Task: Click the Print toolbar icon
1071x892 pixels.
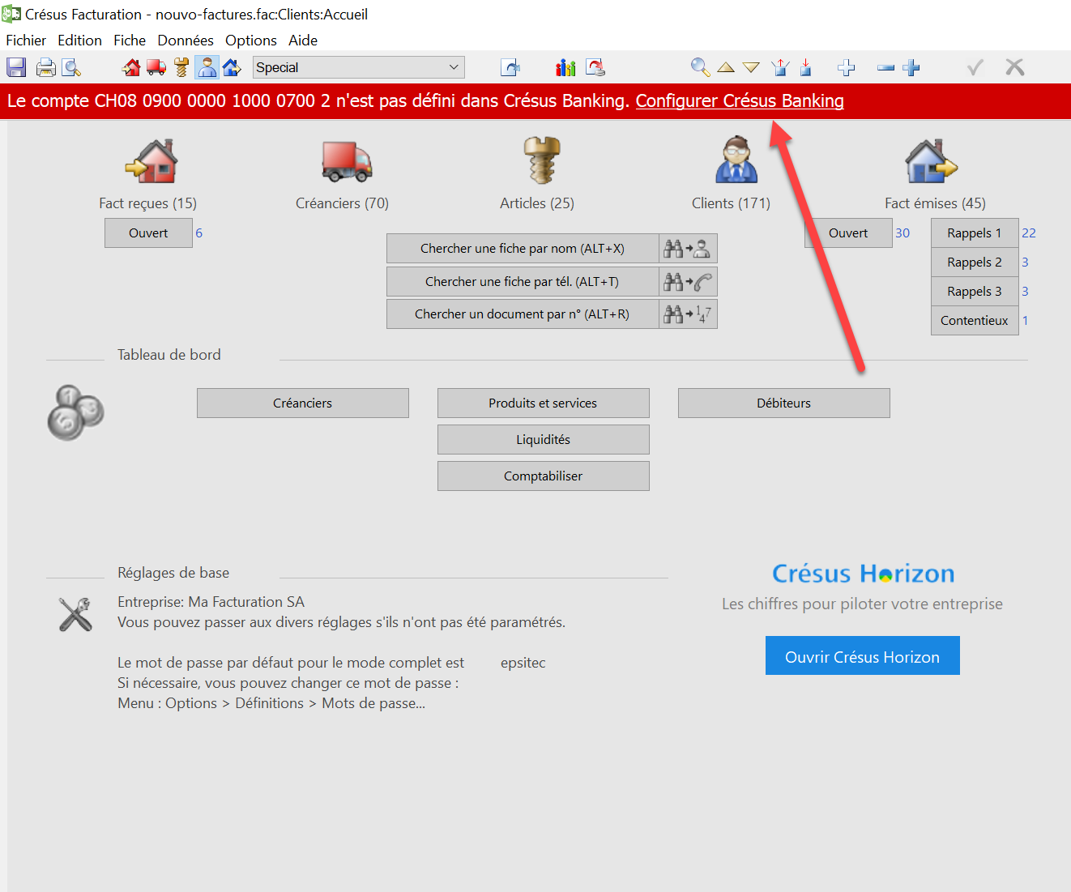Action: (x=46, y=67)
